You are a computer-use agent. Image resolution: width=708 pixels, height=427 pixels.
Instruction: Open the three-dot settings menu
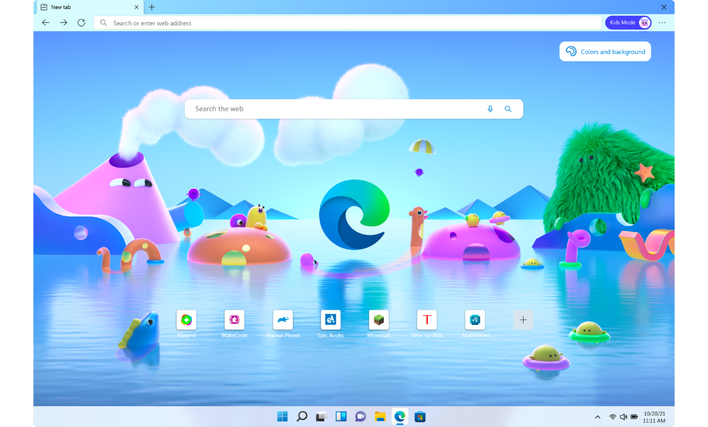click(x=662, y=23)
